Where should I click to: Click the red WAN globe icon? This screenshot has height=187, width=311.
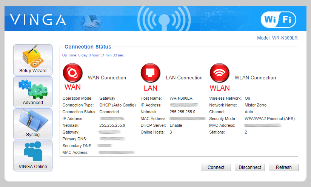(x=72, y=73)
